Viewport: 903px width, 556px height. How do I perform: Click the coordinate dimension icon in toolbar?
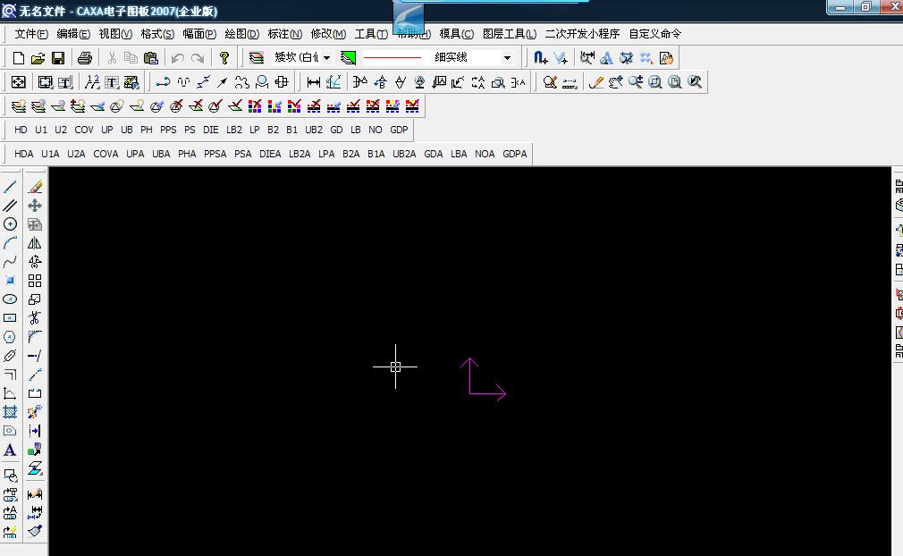coord(333,82)
